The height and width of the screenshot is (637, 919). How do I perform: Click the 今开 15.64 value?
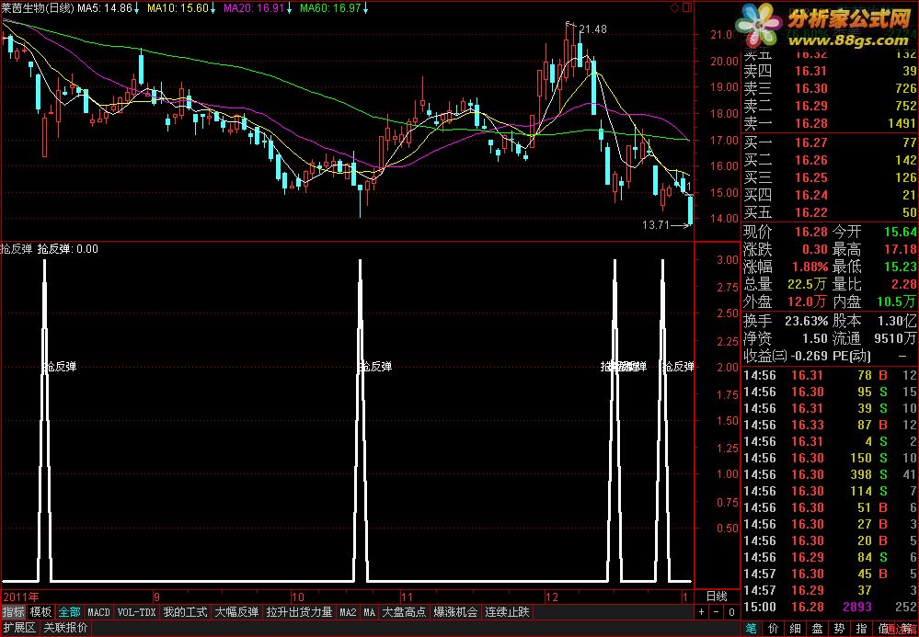900,232
